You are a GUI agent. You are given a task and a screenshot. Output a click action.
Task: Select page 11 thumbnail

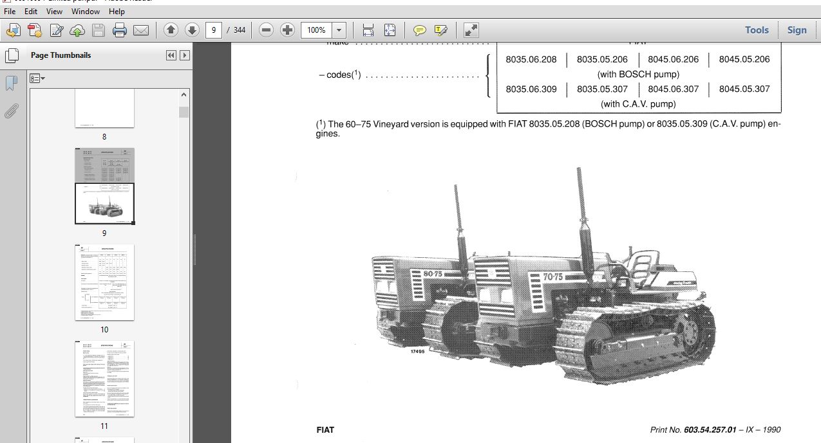coord(104,378)
